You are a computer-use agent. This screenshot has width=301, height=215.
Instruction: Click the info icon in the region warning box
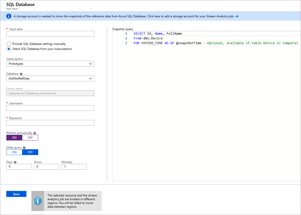click(x=38, y=201)
